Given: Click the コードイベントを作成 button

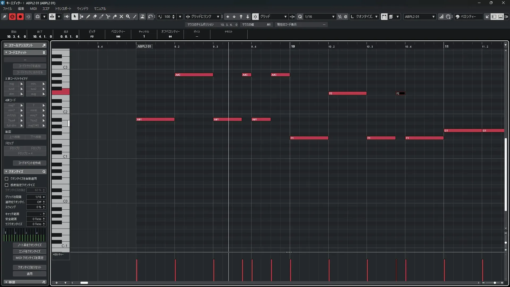Looking at the screenshot, I should (29, 163).
